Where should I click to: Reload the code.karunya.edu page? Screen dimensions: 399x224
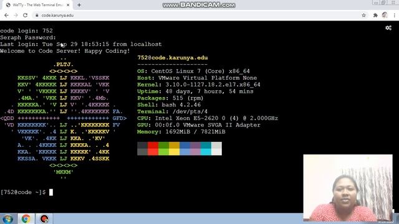point(25,15)
